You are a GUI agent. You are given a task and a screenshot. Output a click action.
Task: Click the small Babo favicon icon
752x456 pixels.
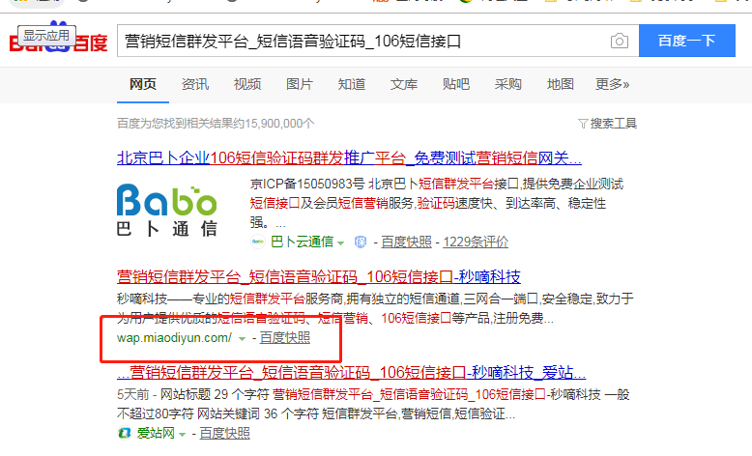(x=258, y=242)
